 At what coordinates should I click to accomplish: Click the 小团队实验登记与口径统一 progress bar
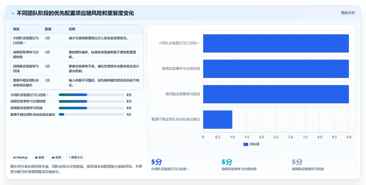[91, 95]
